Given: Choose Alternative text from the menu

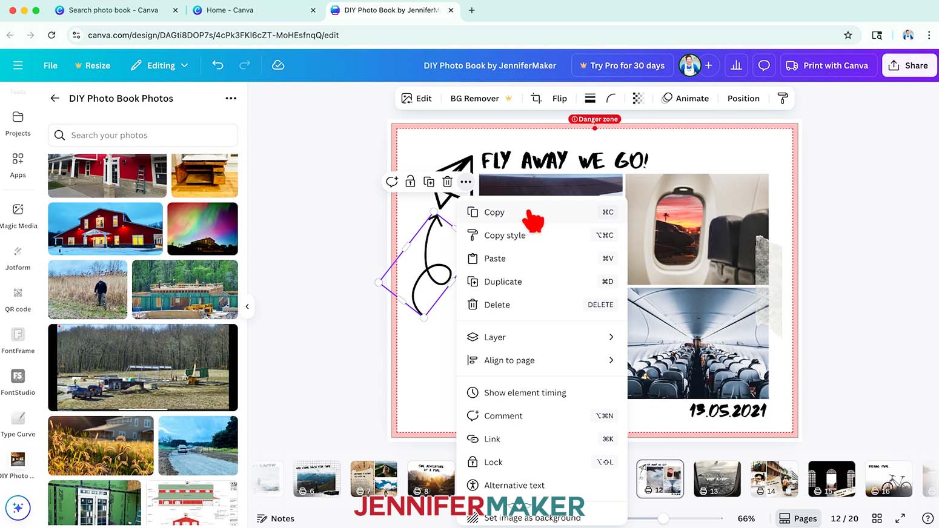Looking at the screenshot, I should click(541, 485).
